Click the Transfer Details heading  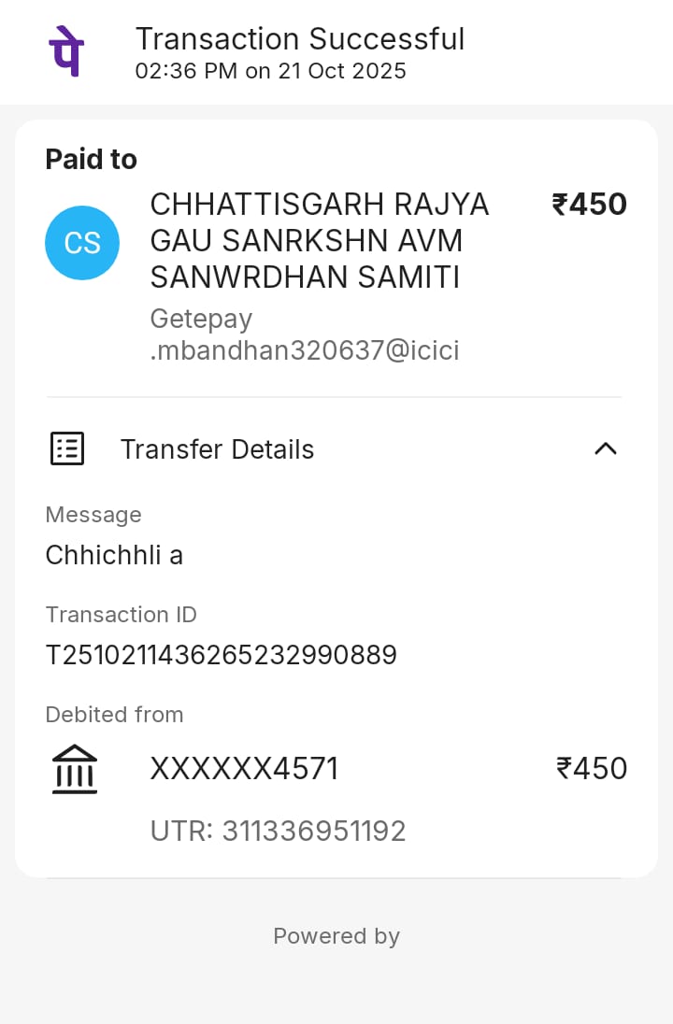pos(217,449)
